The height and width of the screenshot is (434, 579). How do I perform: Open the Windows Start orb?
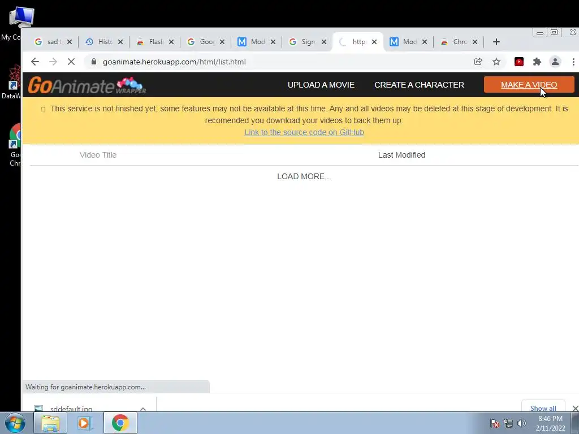point(15,423)
